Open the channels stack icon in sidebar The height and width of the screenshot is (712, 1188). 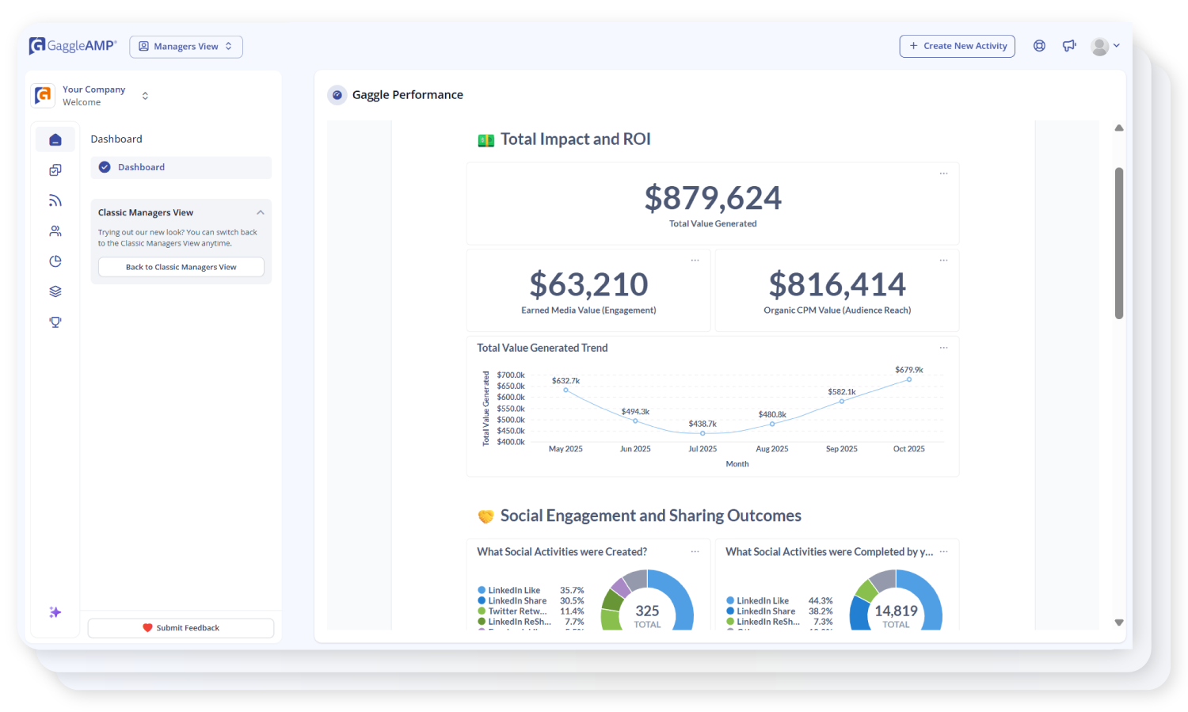point(55,291)
